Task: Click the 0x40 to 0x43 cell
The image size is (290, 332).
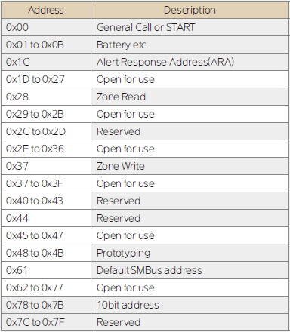Action: pos(46,201)
